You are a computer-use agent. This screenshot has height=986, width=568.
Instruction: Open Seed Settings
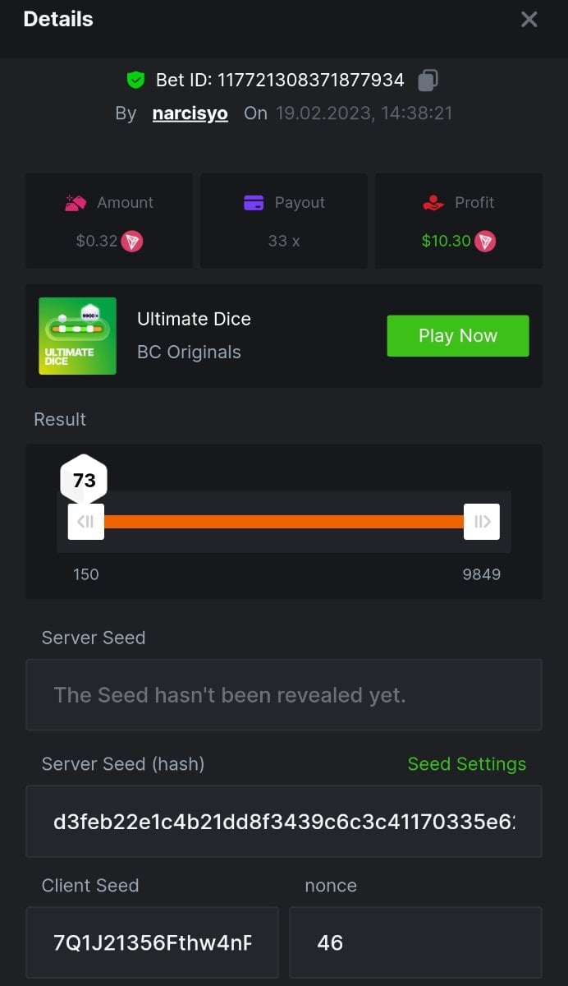pos(466,764)
